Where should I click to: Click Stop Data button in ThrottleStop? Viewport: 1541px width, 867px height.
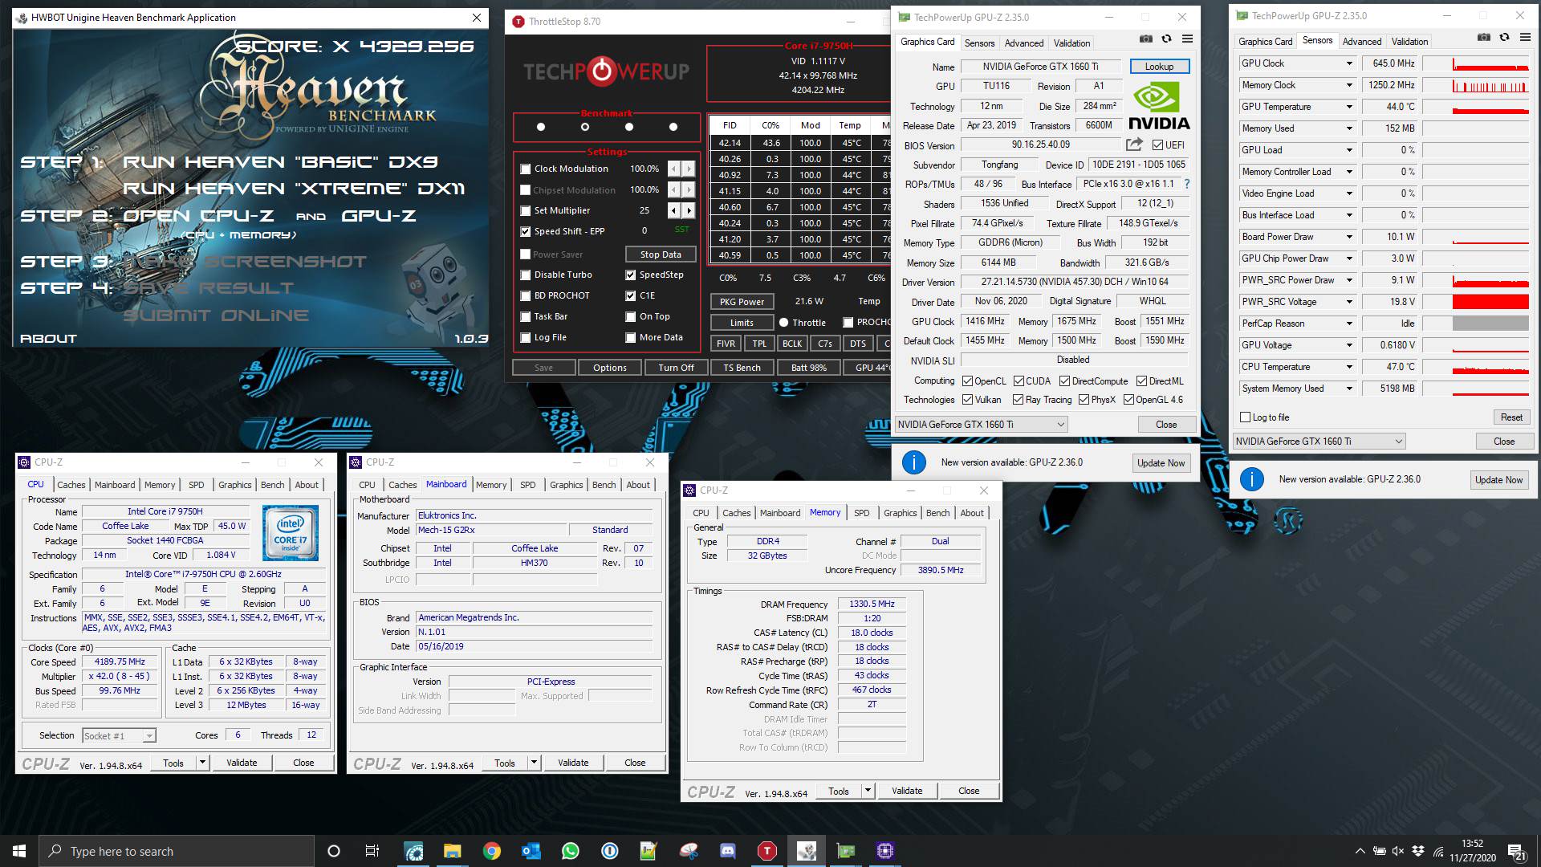pos(661,254)
